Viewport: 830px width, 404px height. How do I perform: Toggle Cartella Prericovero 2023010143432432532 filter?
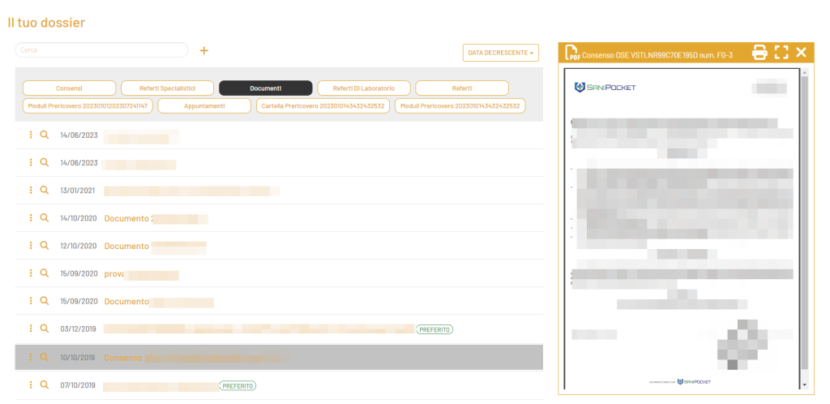point(323,106)
